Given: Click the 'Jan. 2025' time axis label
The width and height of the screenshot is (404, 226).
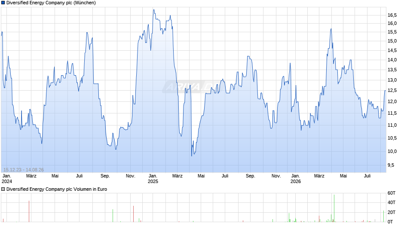Looking at the screenshot, I should [x=153, y=179].
